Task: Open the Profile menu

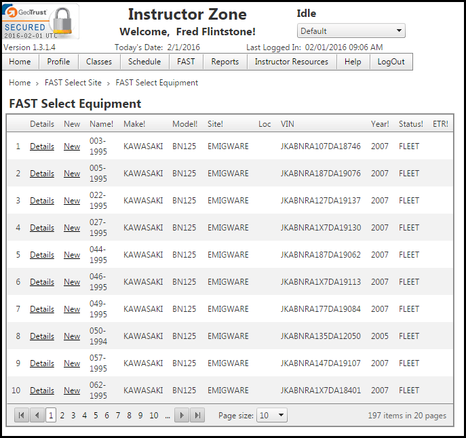Action: point(58,62)
